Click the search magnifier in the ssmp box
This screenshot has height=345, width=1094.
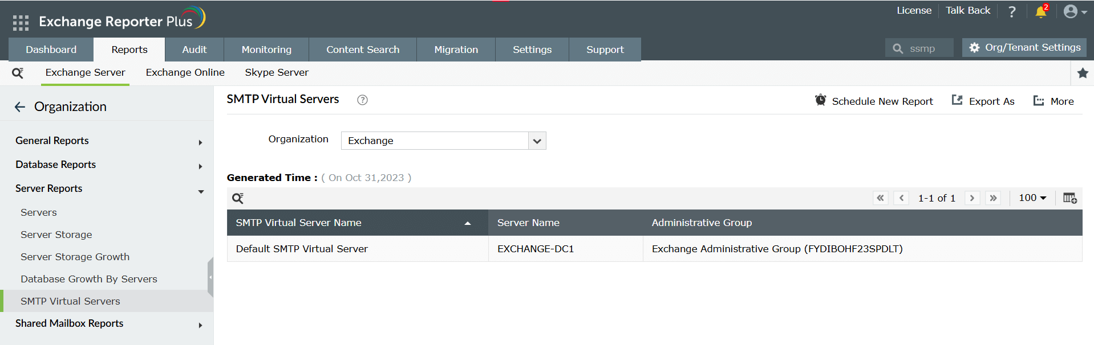[898, 48]
